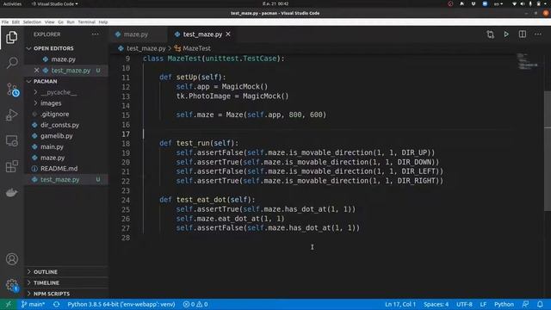Click the editor vertical scrollbar
Viewport: 551px width, 310px height.
tap(548, 152)
